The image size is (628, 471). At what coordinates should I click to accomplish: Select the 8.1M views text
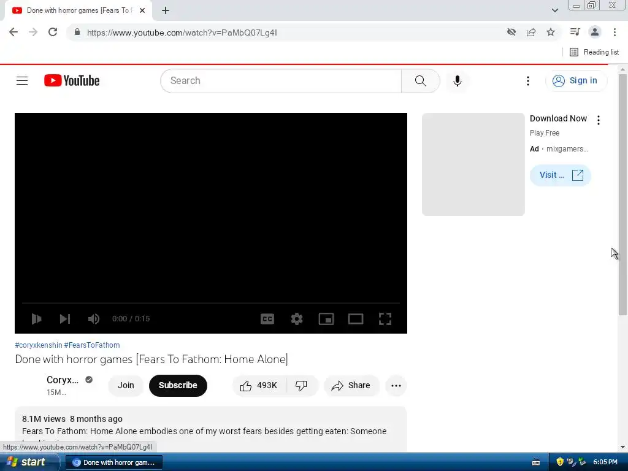click(44, 419)
